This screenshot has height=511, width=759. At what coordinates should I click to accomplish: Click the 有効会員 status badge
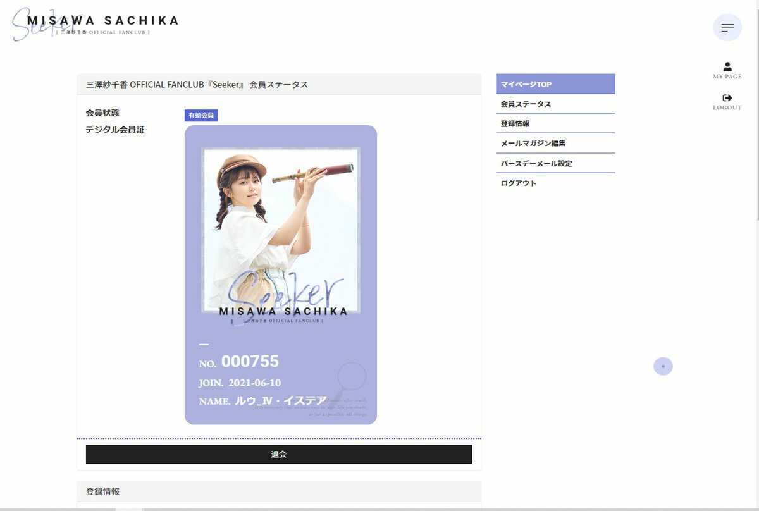201,116
